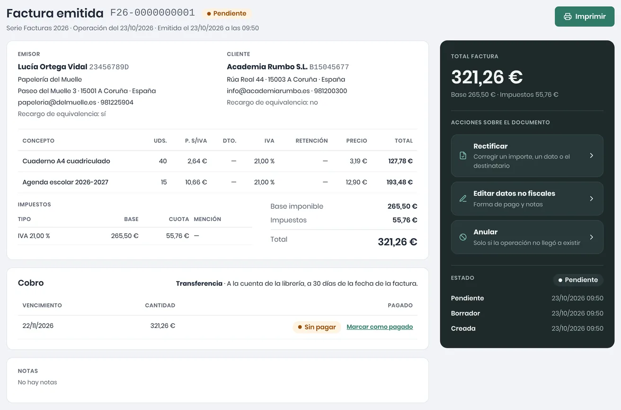Choose Anular to void the invoice
This screenshot has height=410, width=621.
[x=527, y=237]
